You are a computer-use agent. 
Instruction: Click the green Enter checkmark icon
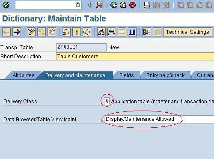pyautogui.click(x=6, y=5)
